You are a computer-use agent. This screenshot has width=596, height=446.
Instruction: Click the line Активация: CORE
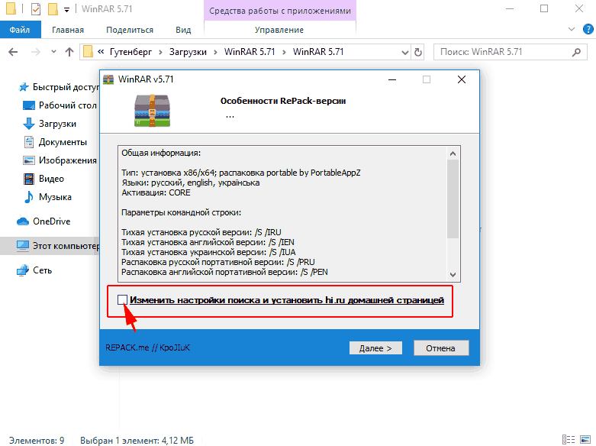coord(156,192)
